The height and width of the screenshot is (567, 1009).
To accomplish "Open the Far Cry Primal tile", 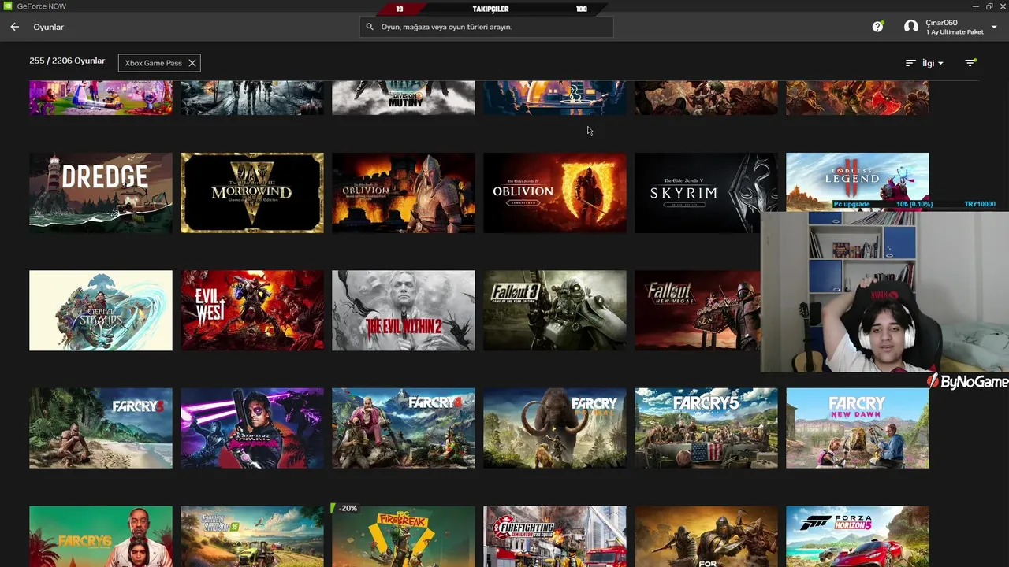I will [555, 428].
